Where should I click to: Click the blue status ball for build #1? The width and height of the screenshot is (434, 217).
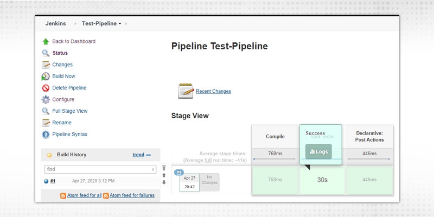[46, 181]
